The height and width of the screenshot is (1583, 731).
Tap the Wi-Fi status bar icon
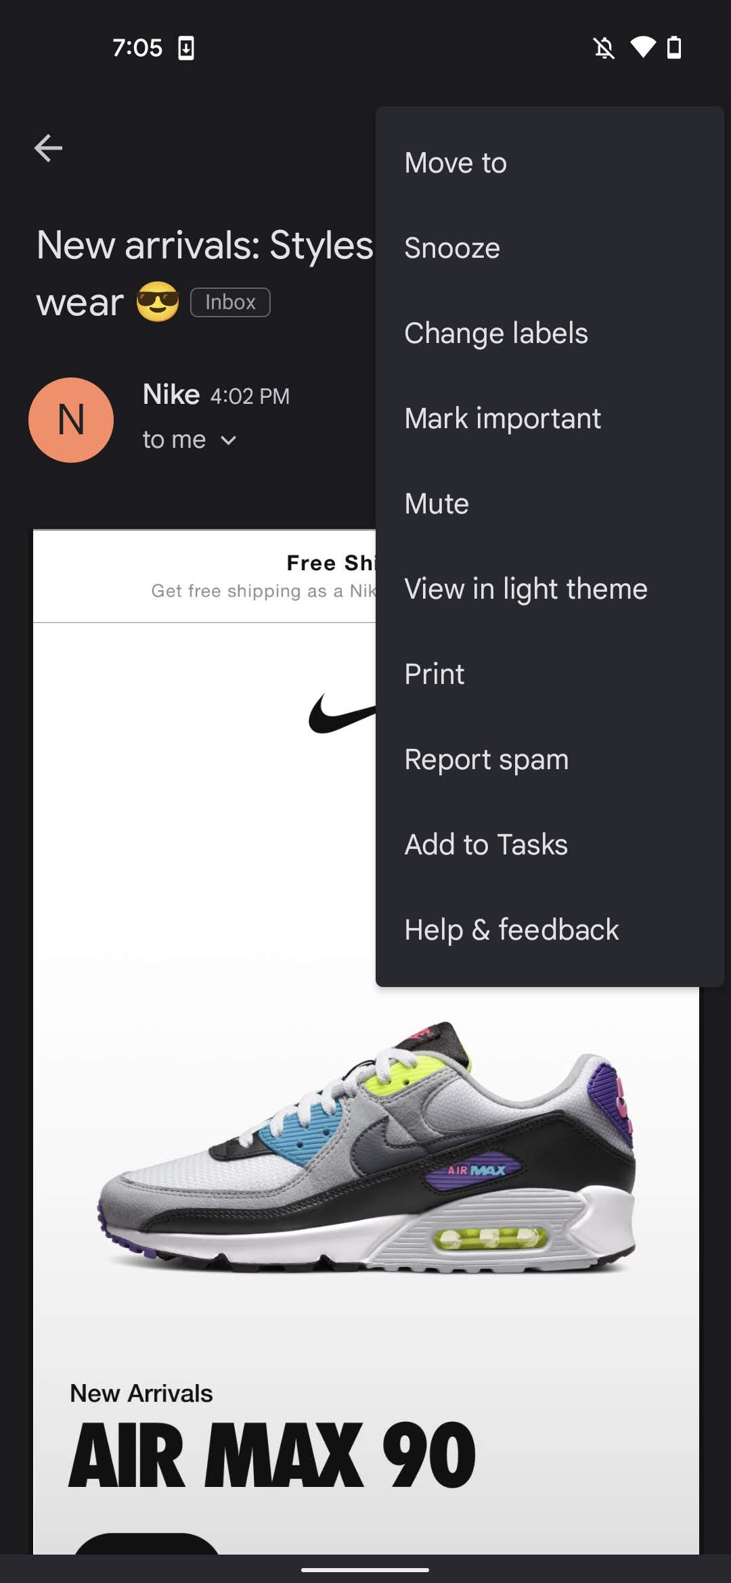[642, 47]
